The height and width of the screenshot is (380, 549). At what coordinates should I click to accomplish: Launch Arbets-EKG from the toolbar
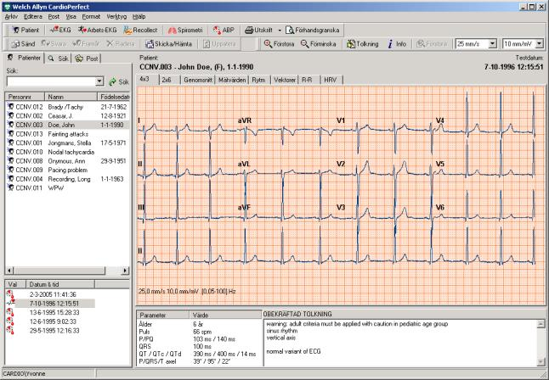point(98,30)
